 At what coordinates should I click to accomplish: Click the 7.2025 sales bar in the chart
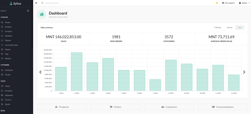tap(155, 85)
